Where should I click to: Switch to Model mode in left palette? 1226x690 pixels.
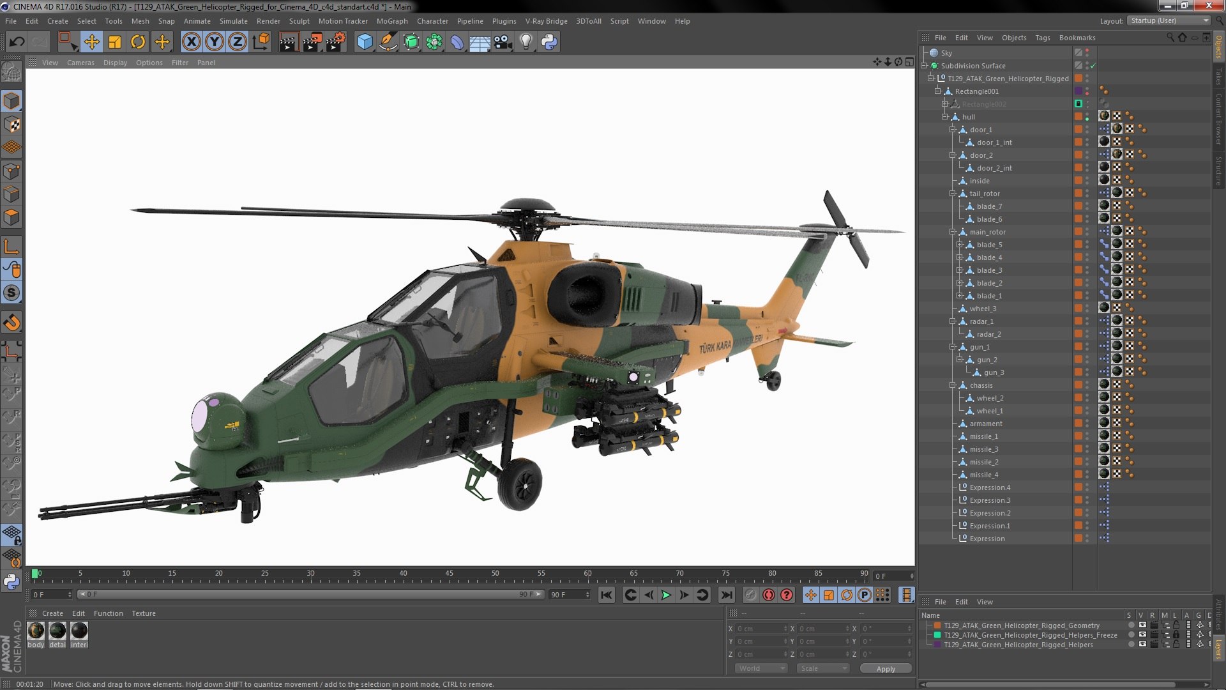tap(11, 101)
